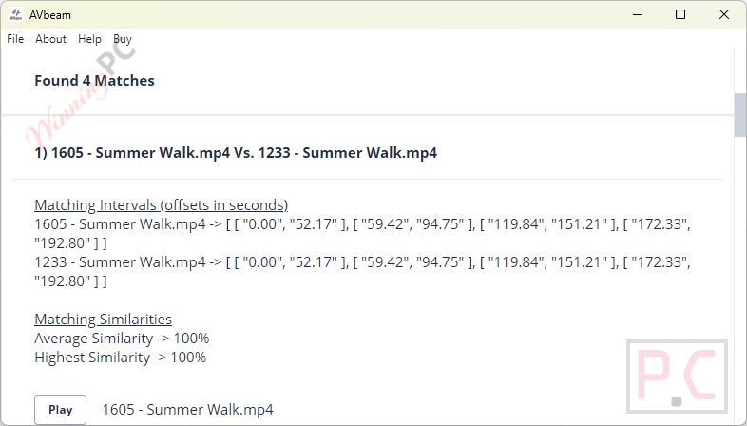The height and width of the screenshot is (426, 747).
Task: Select the Found 4 Matches heading
Action: click(x=94, y=81)
